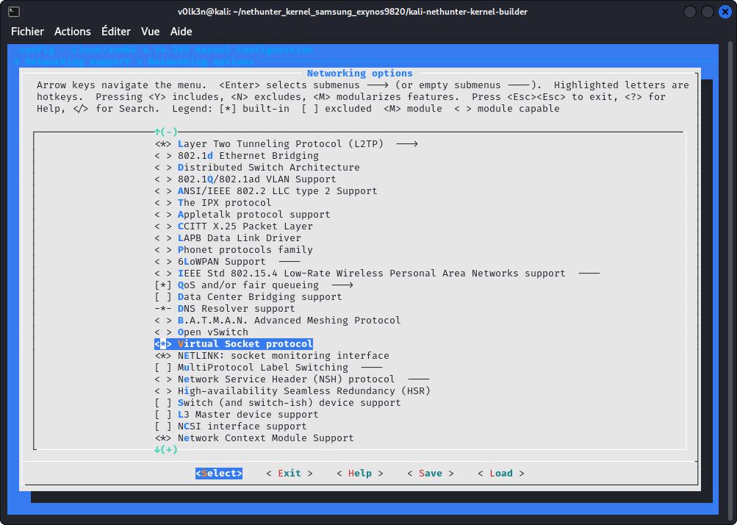The image size is (737, 525).
Task: Expand Layer Two Tunneling Protocol submenu
Action: pos(280,144)
